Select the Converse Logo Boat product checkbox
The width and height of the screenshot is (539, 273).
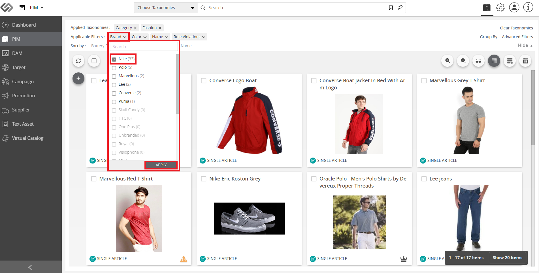204,81
